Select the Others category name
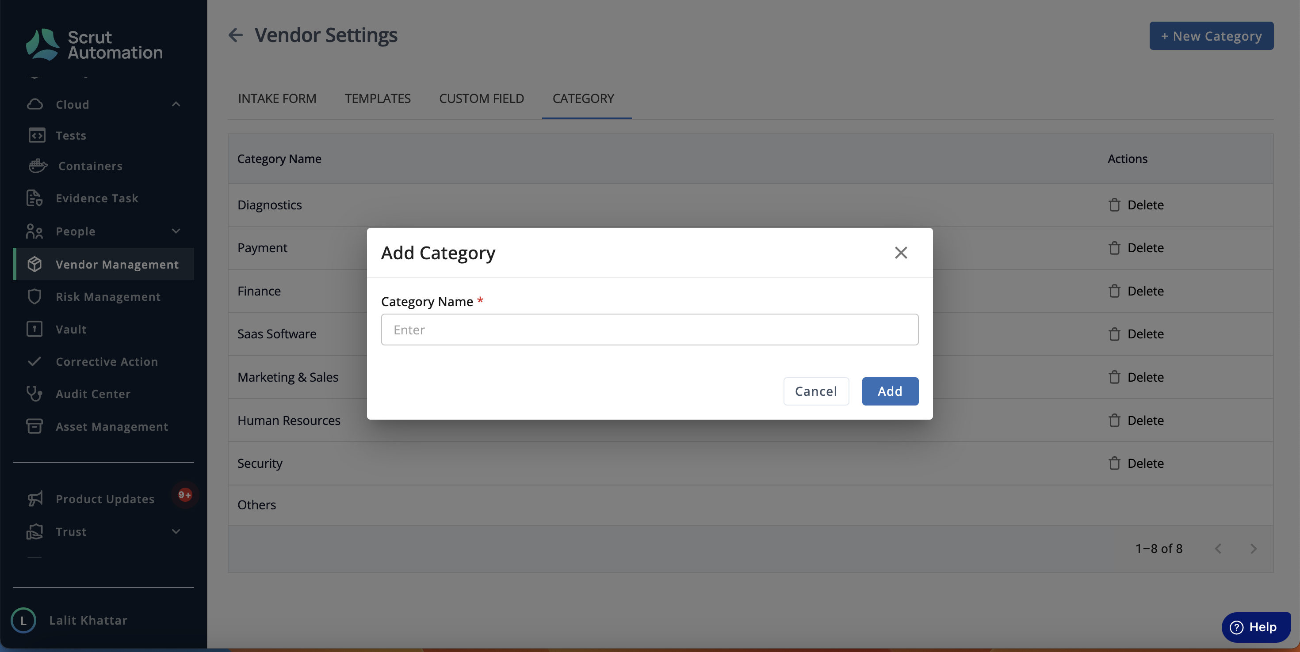Image resolution: width=1300 pixels, height=652 pixels. (256, 505)
